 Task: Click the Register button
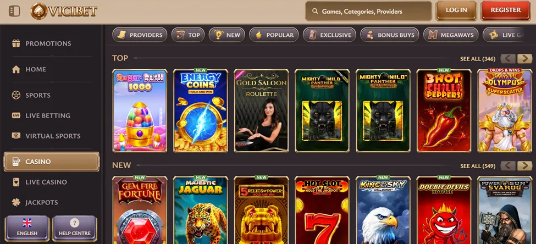(x=506, y=10)
